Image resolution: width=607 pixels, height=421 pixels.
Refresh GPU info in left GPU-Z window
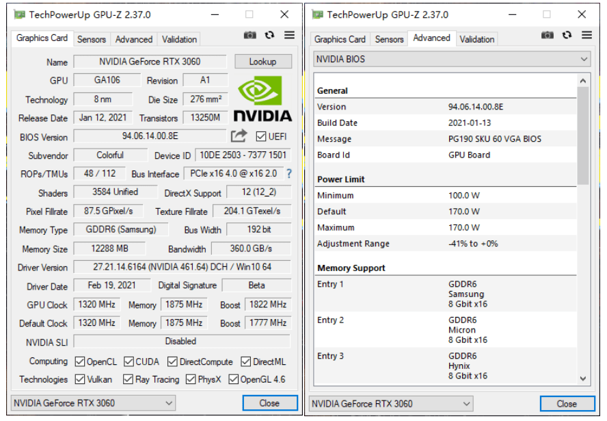(269, 36)
